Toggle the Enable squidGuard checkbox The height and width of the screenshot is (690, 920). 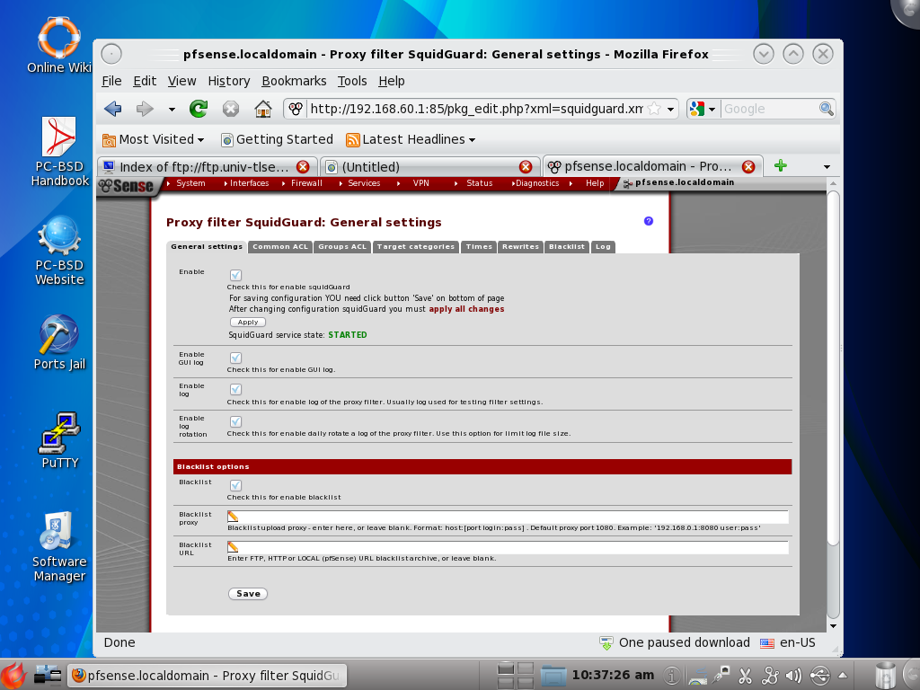[x=236, y=275]
